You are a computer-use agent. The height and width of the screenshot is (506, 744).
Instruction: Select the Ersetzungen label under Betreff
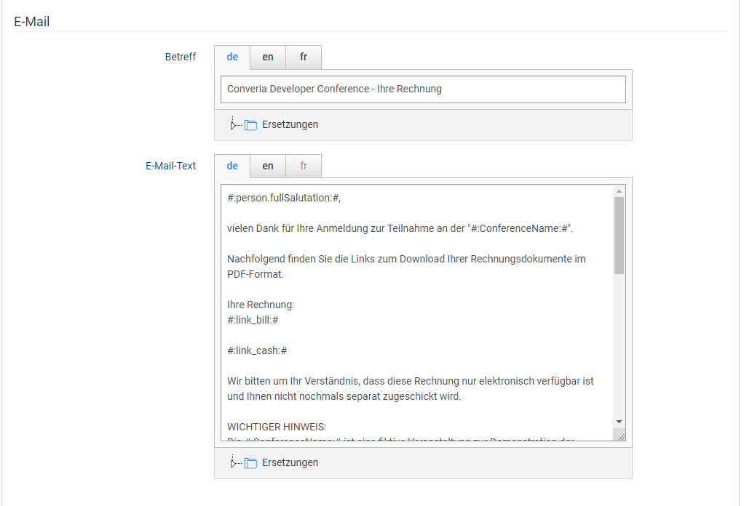(290, 124)
